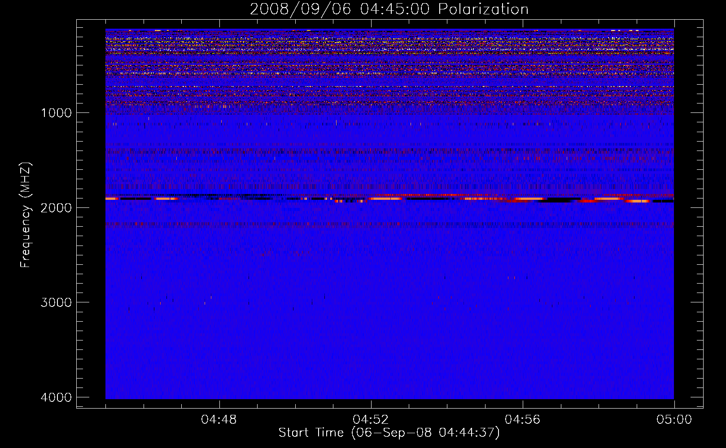
Task: Click the plot title '2008/09/06 04:45:00 Polarization'
Action: click(389, 9)
